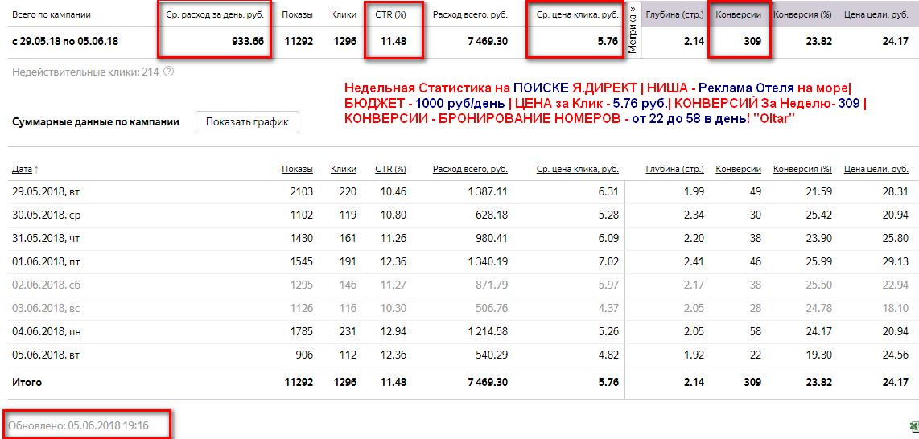Click 7 469.30 in the Итого row
This screenshot has height=439, width=919.
pyautogui.click(x=488, y=382)
